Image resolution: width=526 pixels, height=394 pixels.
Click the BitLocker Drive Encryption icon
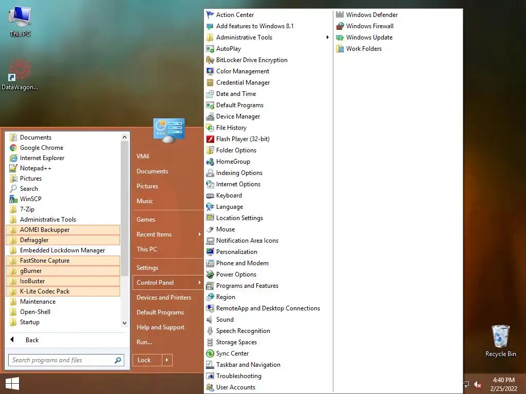click(210, 60)
